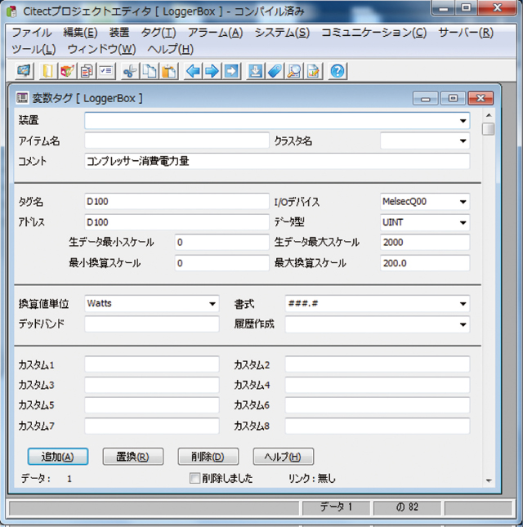Image resolution: width=523 pixels, height=527 pixels.
Task: Open the ファイル menu
Action: [x=32, y=33]
